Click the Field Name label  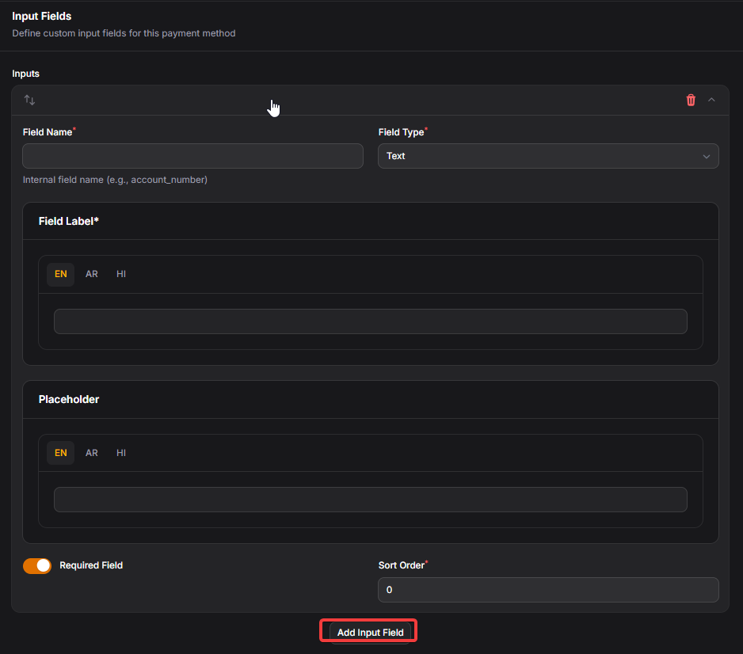click(x=48, y=132)
